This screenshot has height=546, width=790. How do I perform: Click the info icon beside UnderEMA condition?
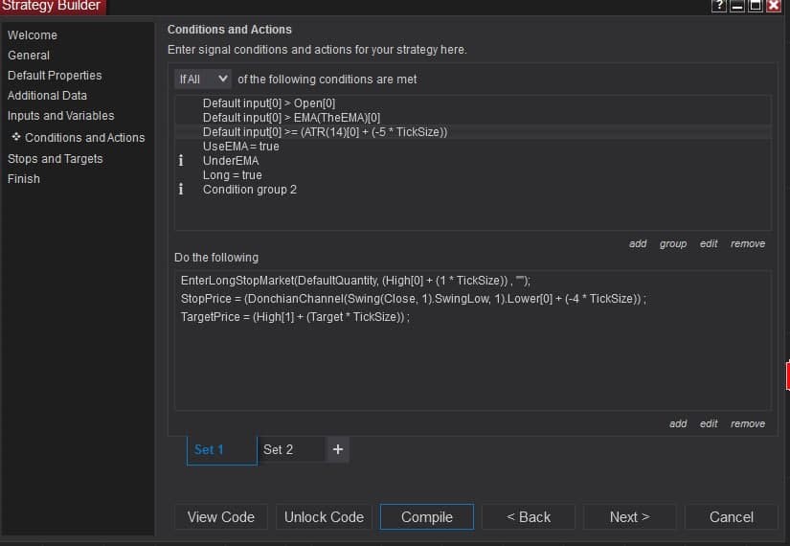(182, 161)
